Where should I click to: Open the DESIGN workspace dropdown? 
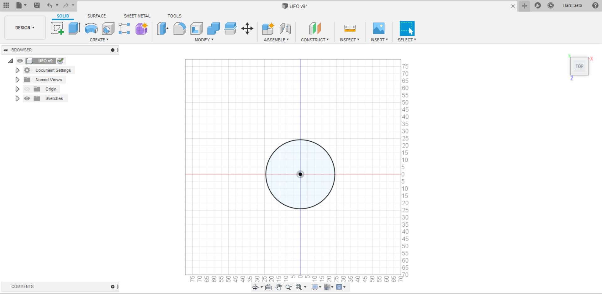[25, 28]
